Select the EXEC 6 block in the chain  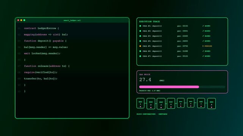click(191, 103)
